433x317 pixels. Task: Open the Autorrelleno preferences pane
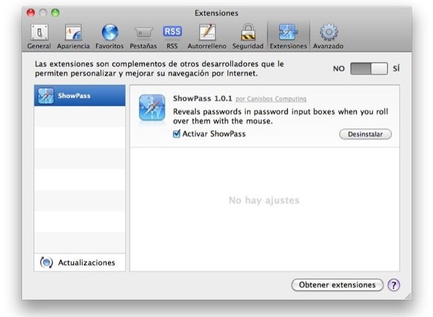[x=207, y=37]
